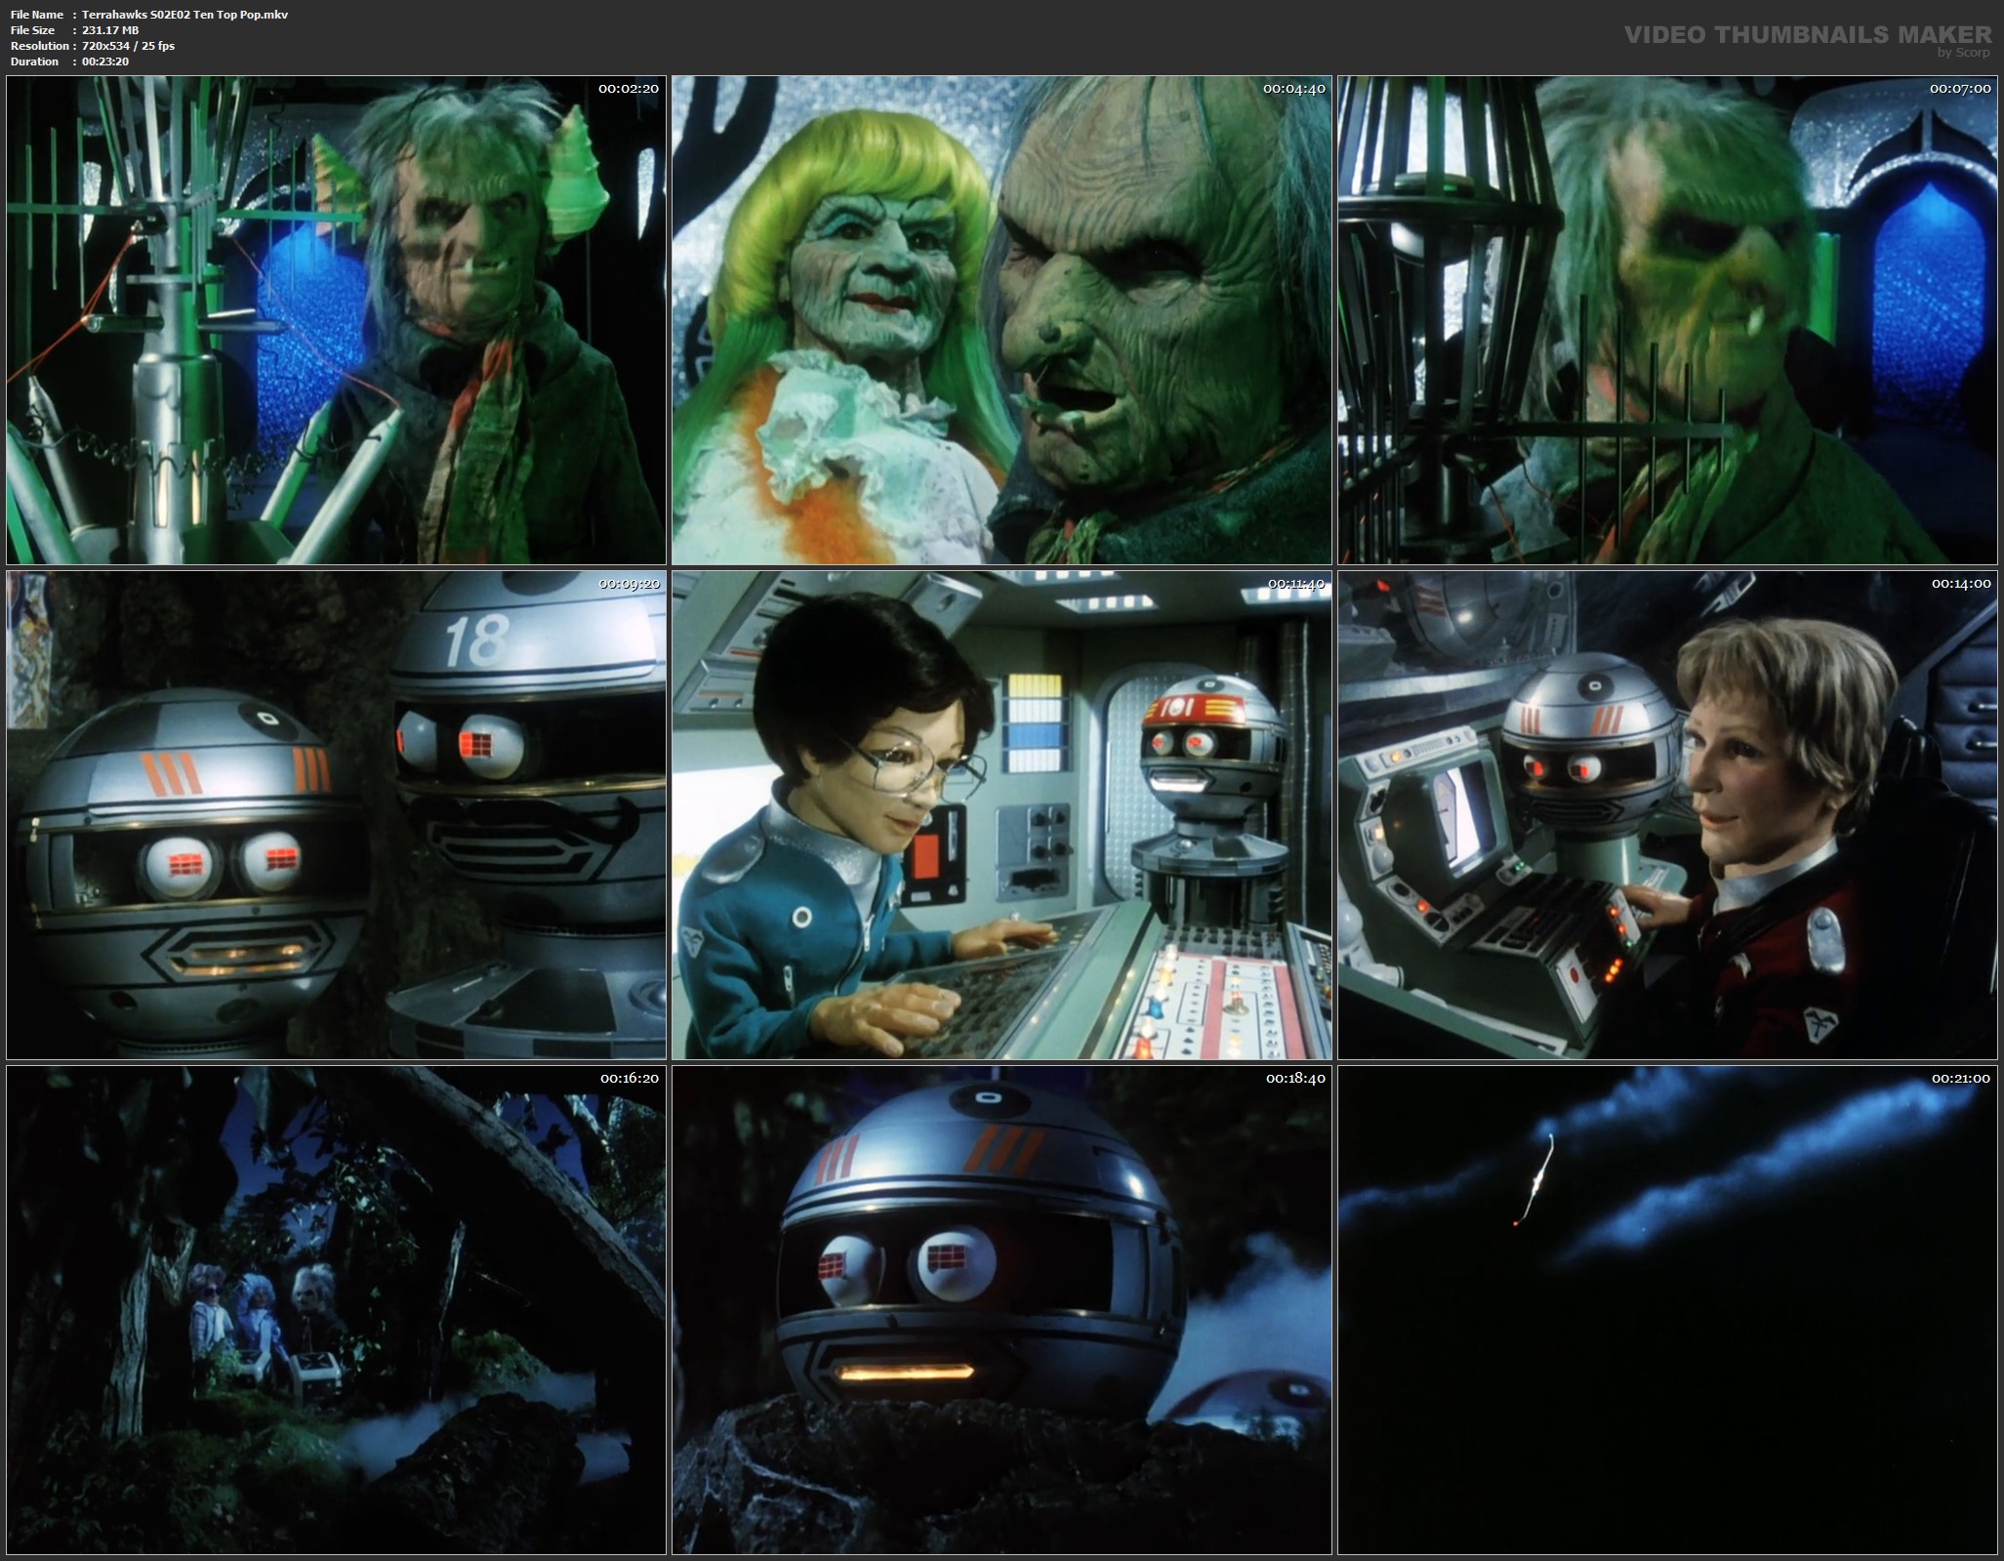Image resolution: width=2004 pixels, height=1561 pixels.
Task: Click the duration 00:23:20 value
Action: pos(105,62)
